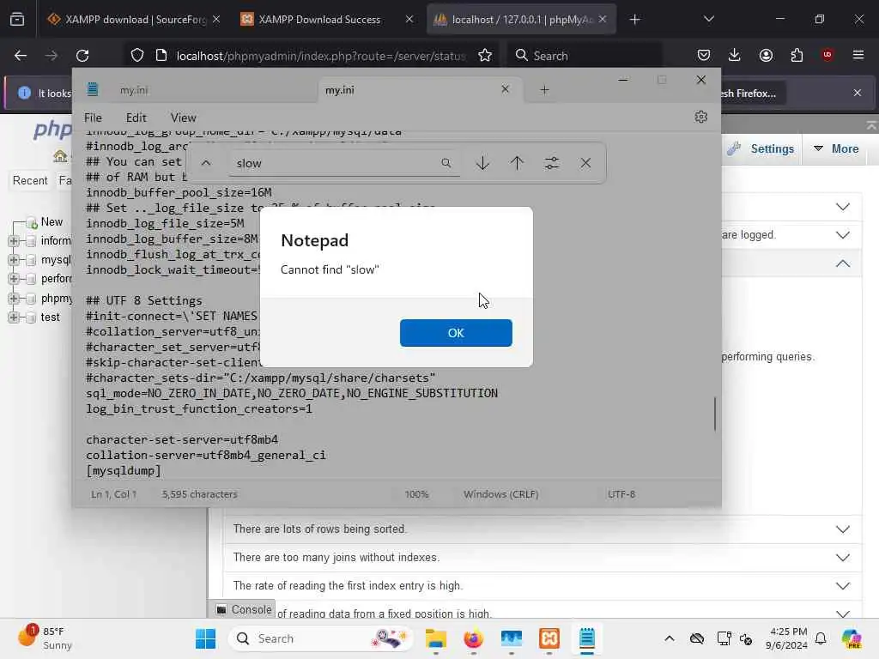879x659 pixels.
Task: Open uBlock Origin extension icon
Action: tap(827, 55)
